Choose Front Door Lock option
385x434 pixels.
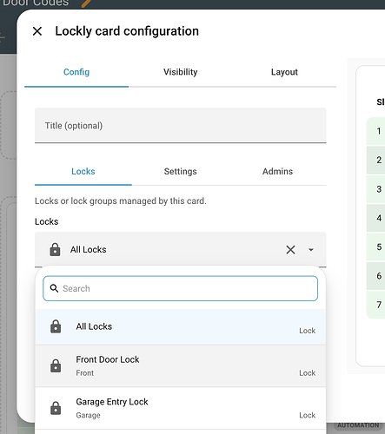pyautogui.click(x=181, y=366)
